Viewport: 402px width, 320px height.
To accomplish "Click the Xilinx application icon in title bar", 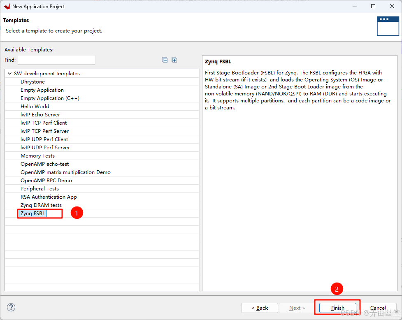I will click(x=7, y=7).
